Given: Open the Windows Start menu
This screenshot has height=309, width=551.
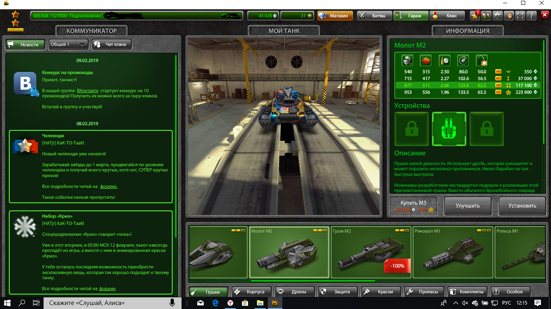Looking at the screenshot, I should 7,303.
